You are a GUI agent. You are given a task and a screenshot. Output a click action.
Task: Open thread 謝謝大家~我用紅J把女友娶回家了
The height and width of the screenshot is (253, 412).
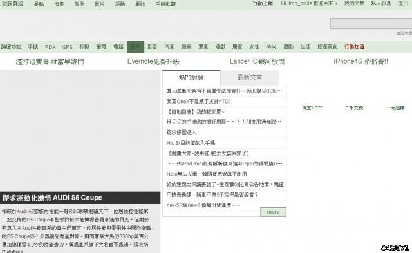(209, 153)
